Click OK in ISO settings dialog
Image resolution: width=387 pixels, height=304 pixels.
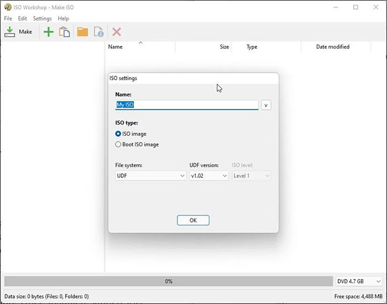(193, 220)
